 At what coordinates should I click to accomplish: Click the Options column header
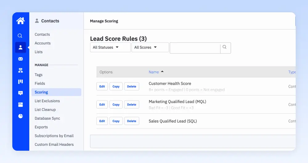pos(106,72)
